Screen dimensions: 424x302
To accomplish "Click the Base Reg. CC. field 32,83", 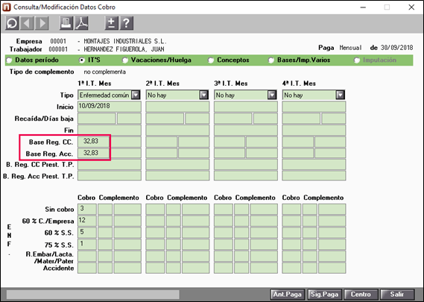I will [94, 142].
